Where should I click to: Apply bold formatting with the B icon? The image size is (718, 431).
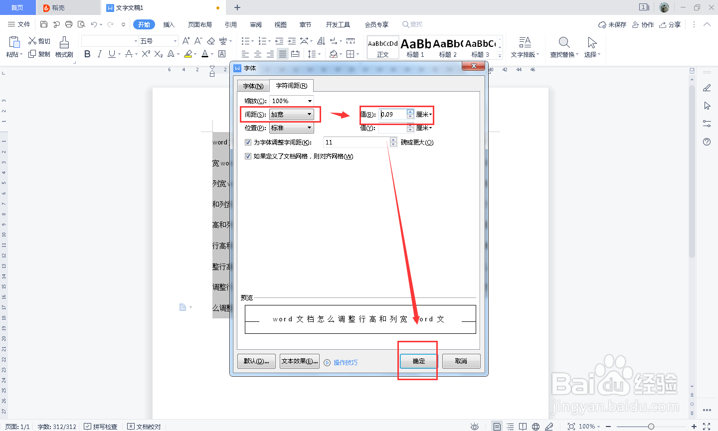[x=87, y=54]
